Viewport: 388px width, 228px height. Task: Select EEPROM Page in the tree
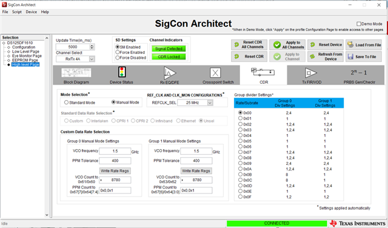pos(25,60)
